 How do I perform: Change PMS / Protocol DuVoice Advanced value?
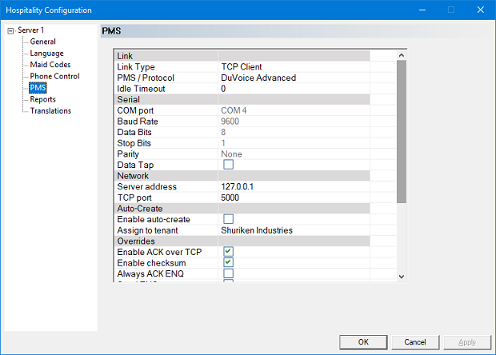pos(306,78)
